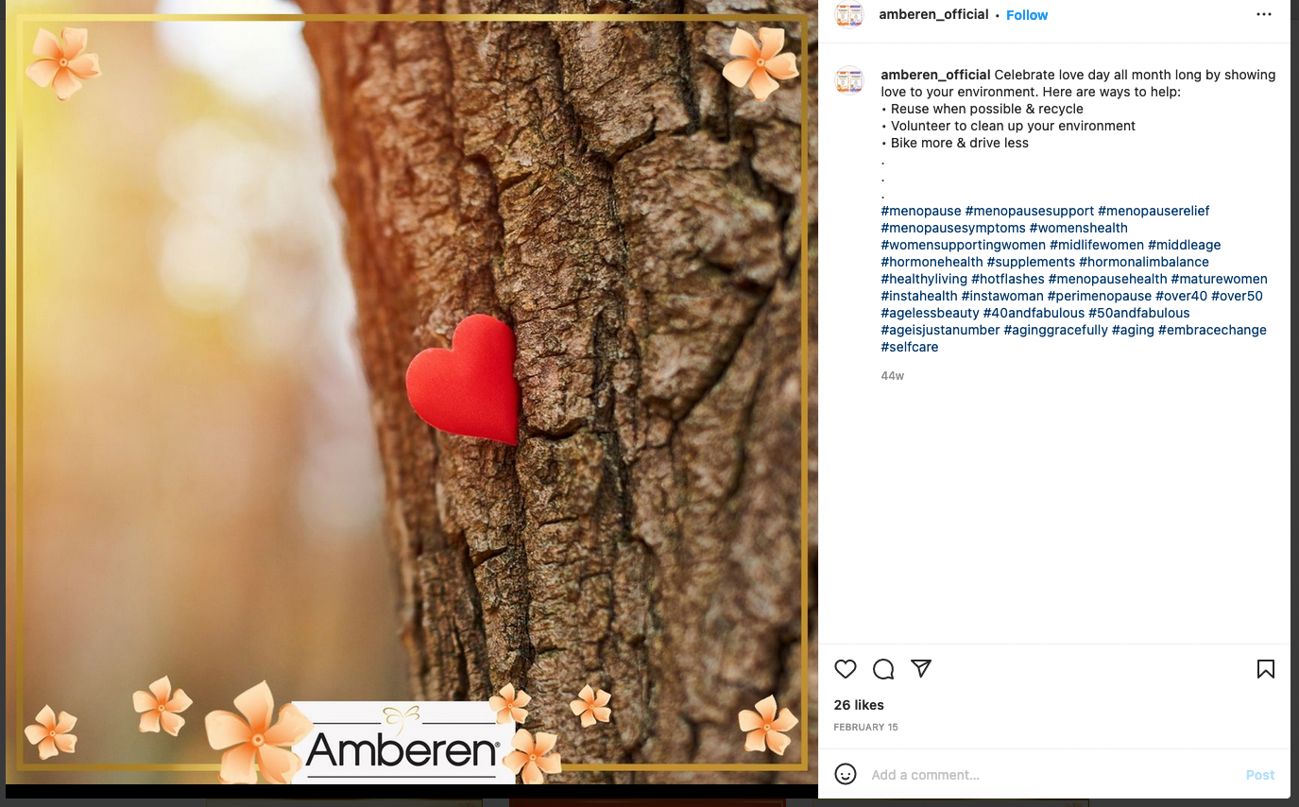
Task: Open the #selfcare hashtag
Action: tap(910, 347)
